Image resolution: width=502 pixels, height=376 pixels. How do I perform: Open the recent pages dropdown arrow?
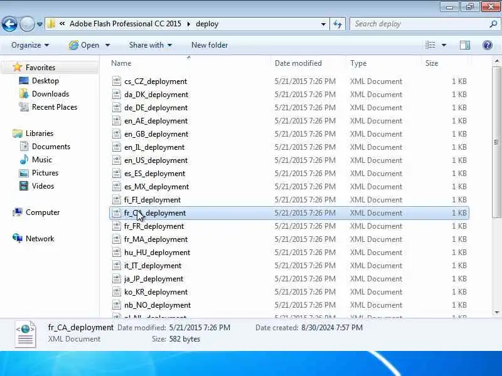point(40,24)
